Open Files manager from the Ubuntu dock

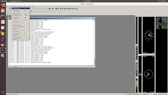(x=3, y=11)
